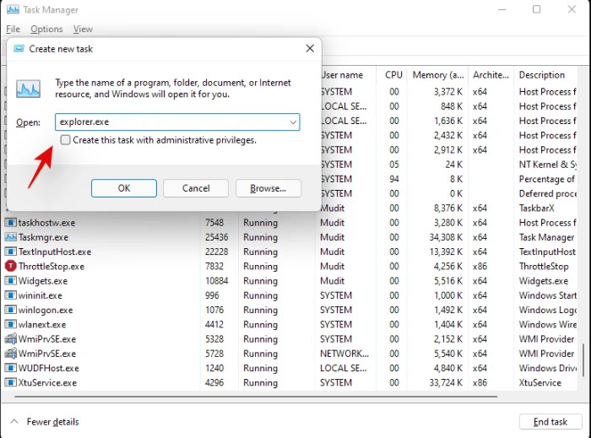This screenshot has height=438, width=591.
Task: Sort by the User name column header
Action: coord(341,75)
